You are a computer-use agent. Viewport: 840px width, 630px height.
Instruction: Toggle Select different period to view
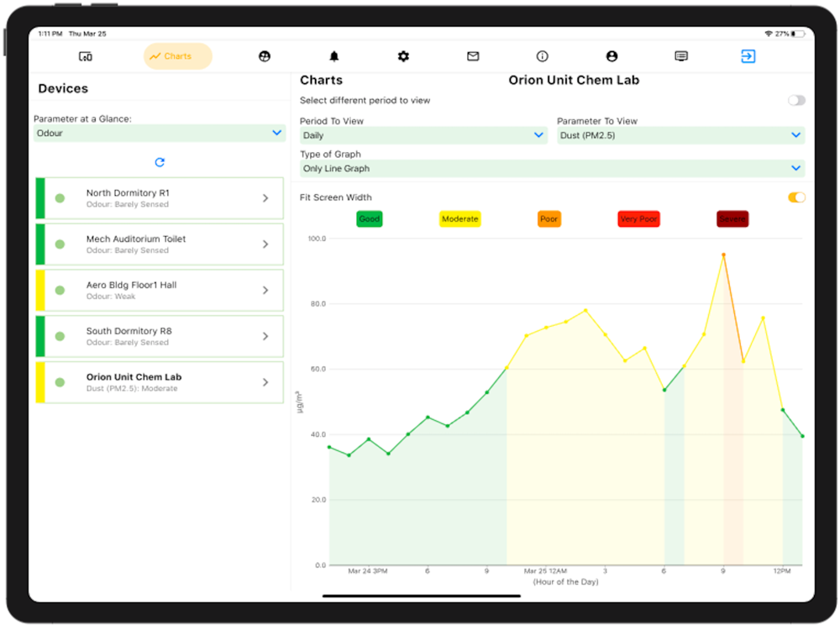click(796, 100)
